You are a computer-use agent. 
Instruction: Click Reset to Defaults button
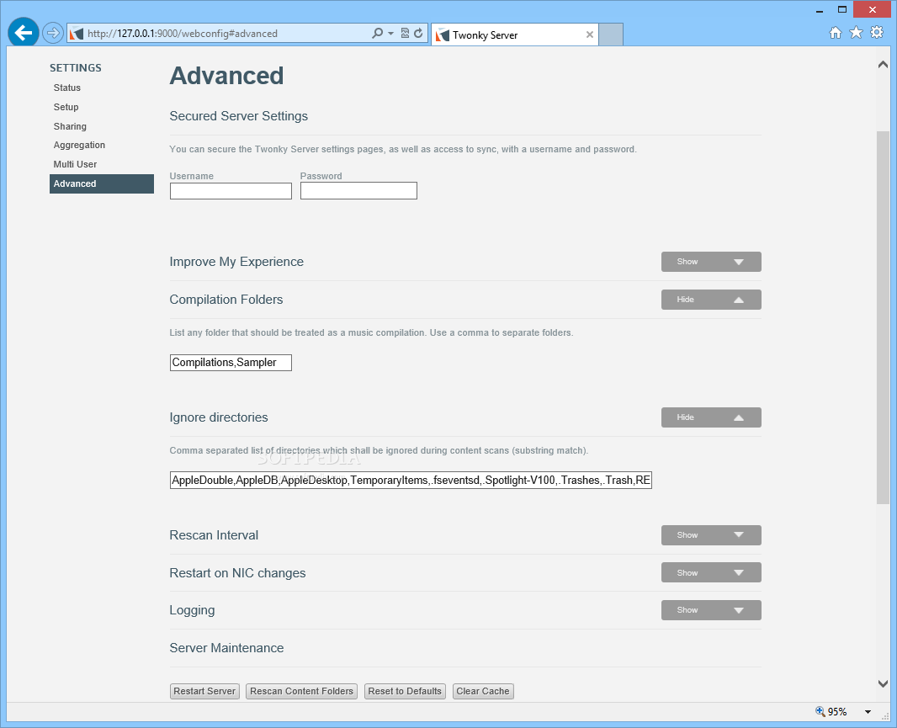[x=405, y=691]
